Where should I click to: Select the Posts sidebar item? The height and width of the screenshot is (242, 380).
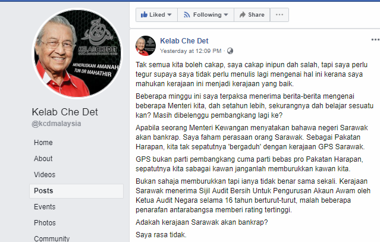tap(76, 191)
